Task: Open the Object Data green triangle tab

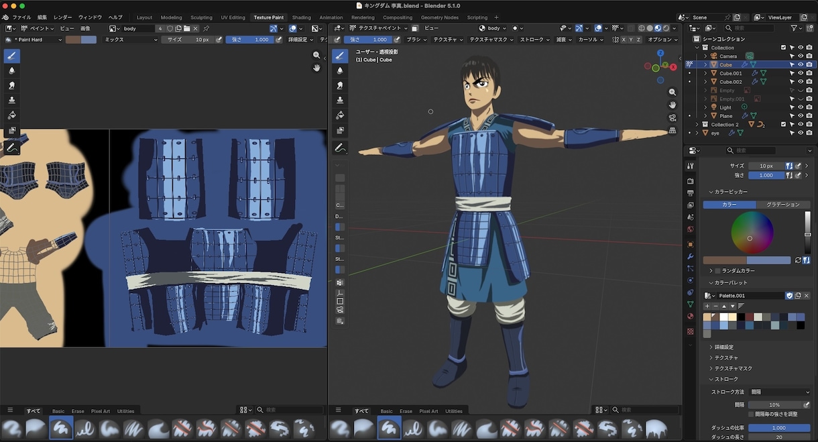Action: click(x=690, y=304)
